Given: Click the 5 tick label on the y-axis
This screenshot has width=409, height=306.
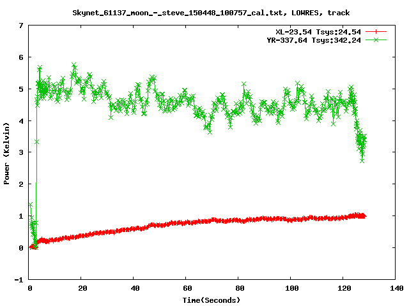Looking at the screenshot, I should point(21,89).
